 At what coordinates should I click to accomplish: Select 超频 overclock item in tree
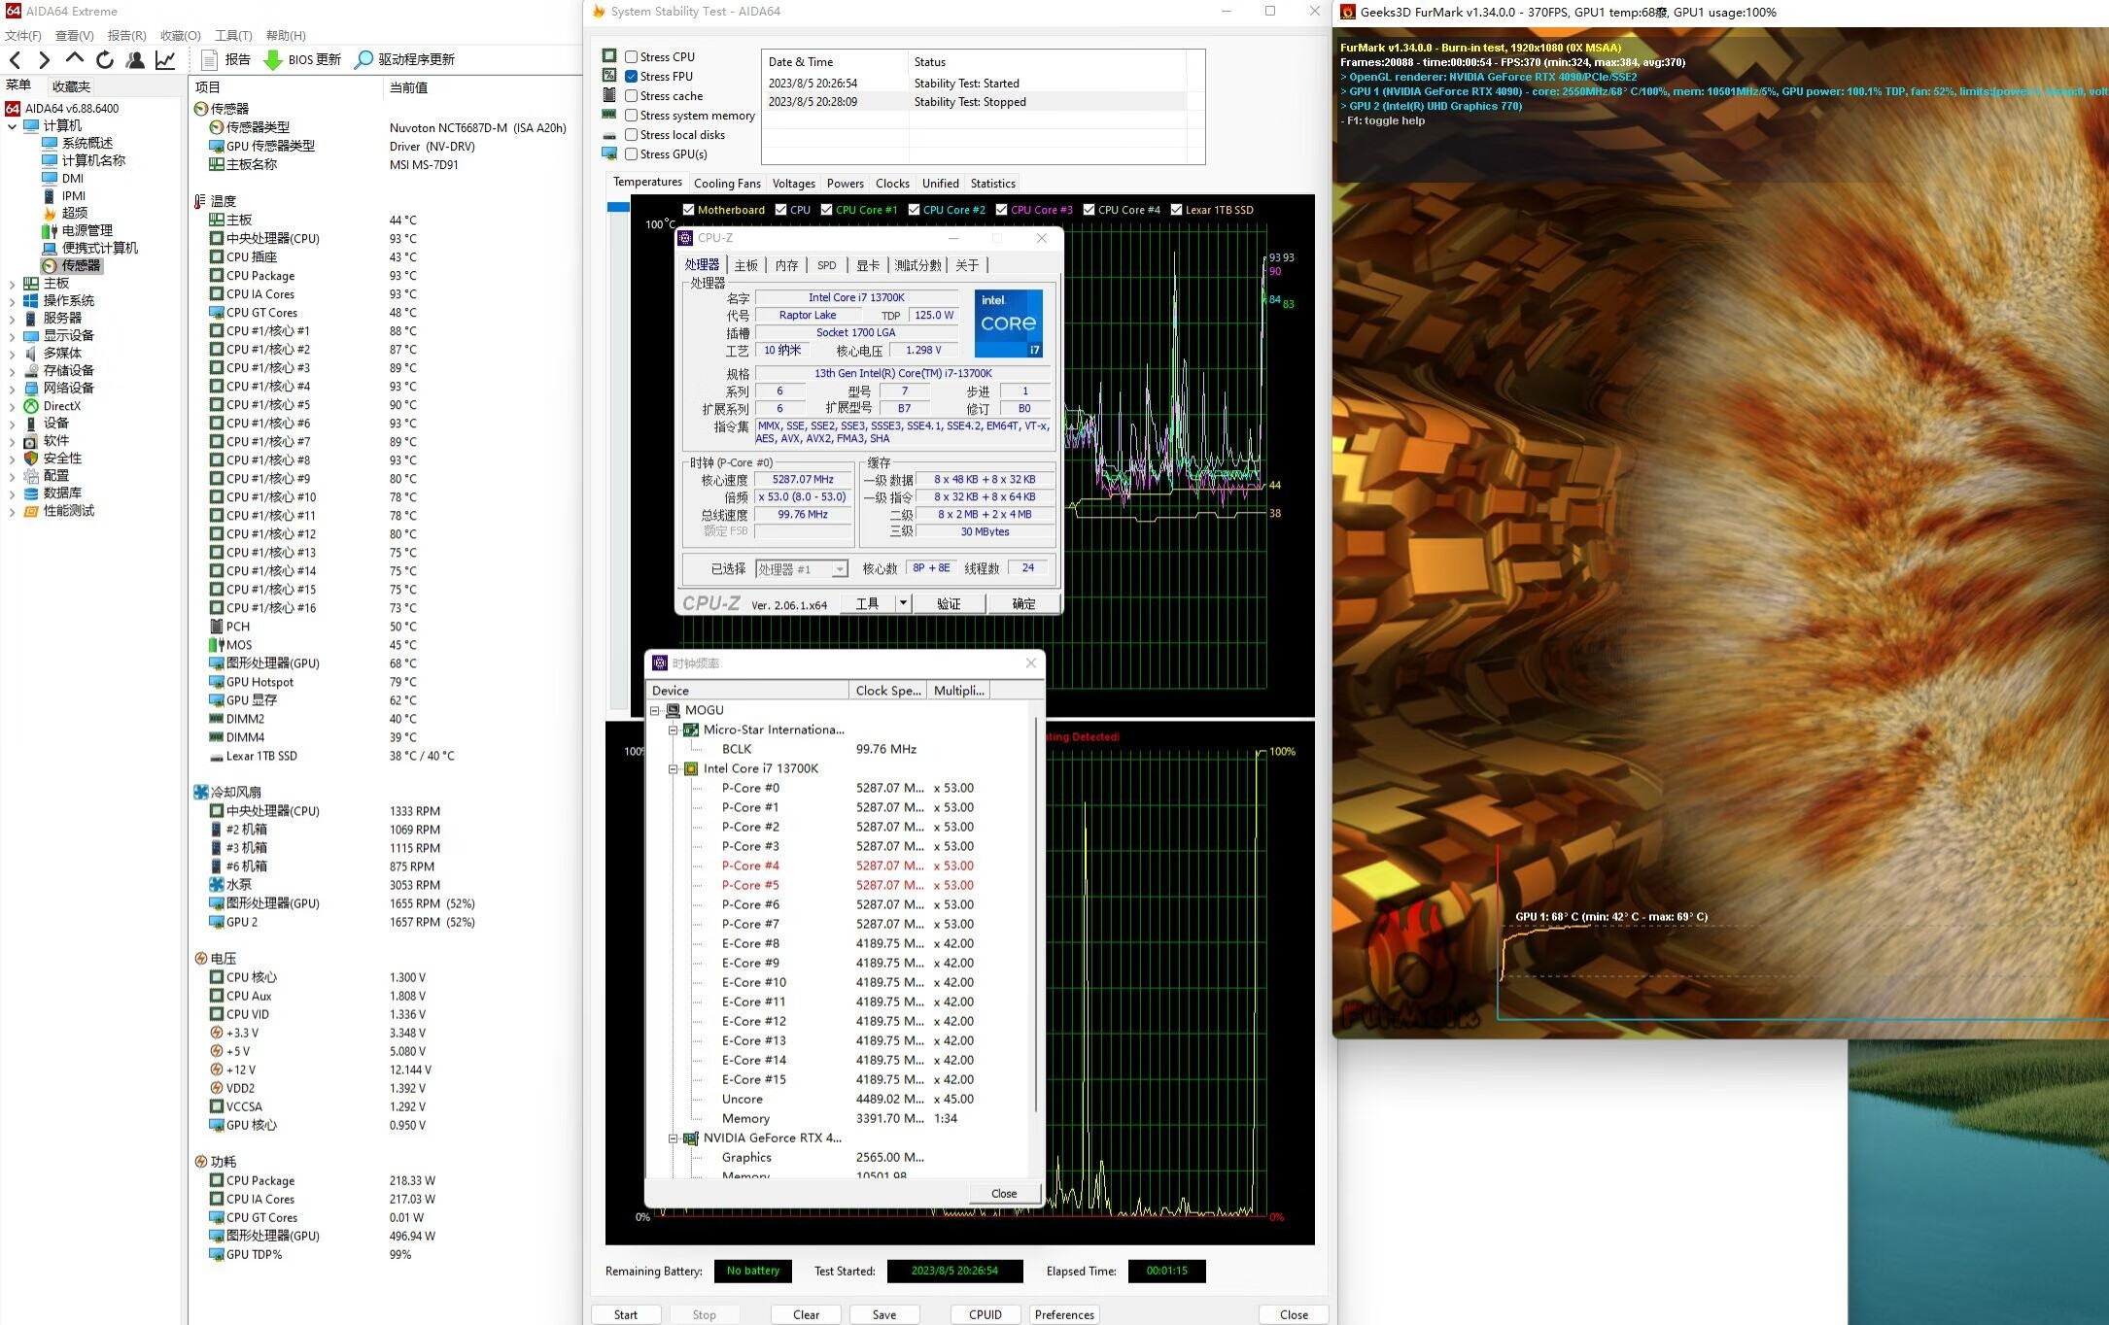pos(65,213)
